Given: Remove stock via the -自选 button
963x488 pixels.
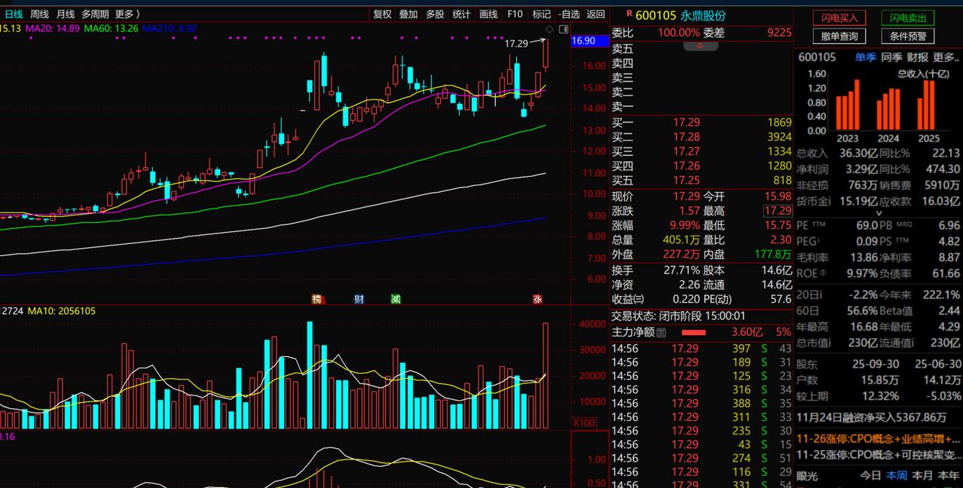Looking at the screenshot, I should coord(570,14).
